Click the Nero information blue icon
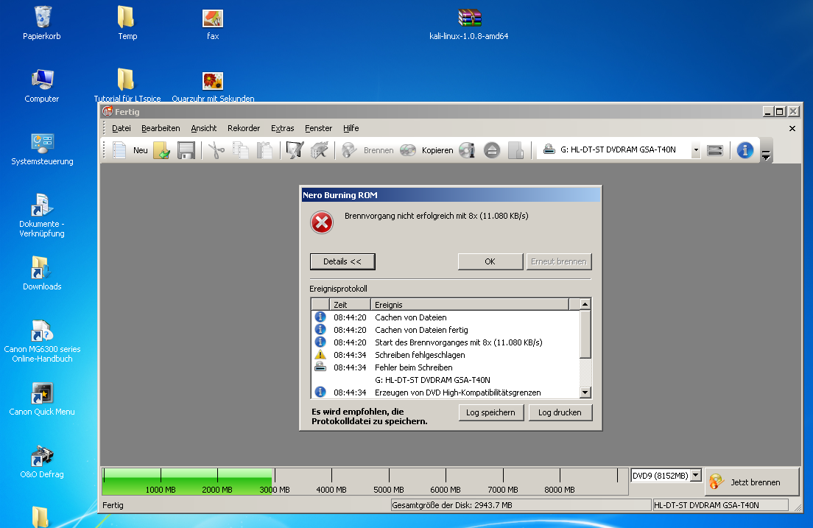The width and height of the screenshot is (813, 528). pyautogui.click(x=745, y=150)
